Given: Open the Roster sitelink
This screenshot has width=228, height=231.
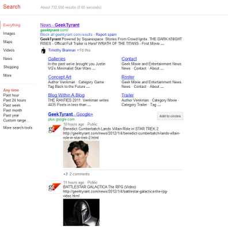Looking at the screenshot, I should pos(128,77).
